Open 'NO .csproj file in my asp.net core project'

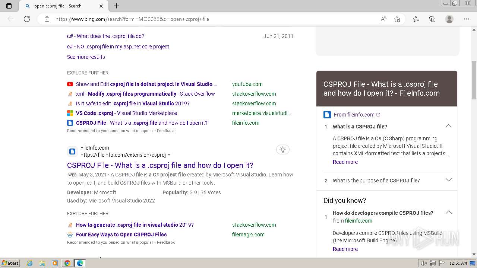(118, 47)
